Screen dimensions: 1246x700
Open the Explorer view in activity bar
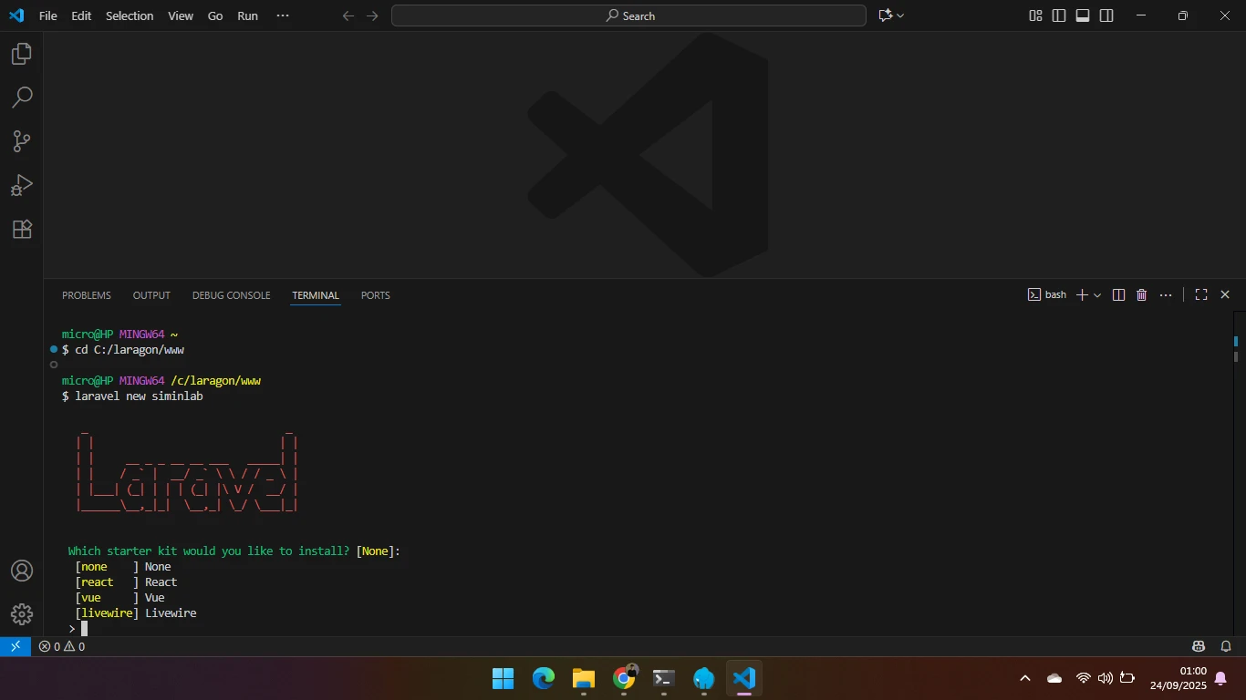22,55
